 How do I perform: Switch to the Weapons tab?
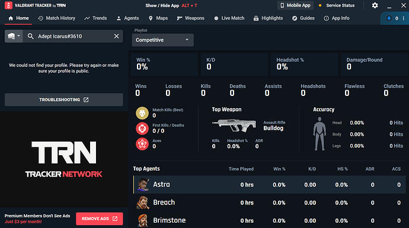pos(190,18)
